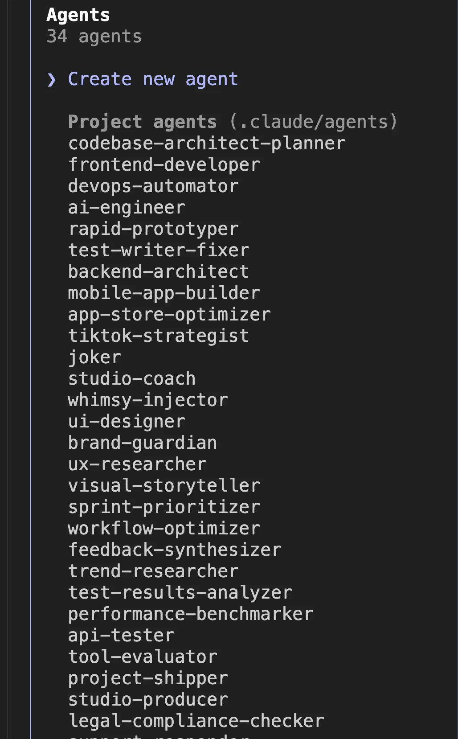The image size is (458, 739).
Task: Choose the devops-automator agent
Action: [153, 186]
